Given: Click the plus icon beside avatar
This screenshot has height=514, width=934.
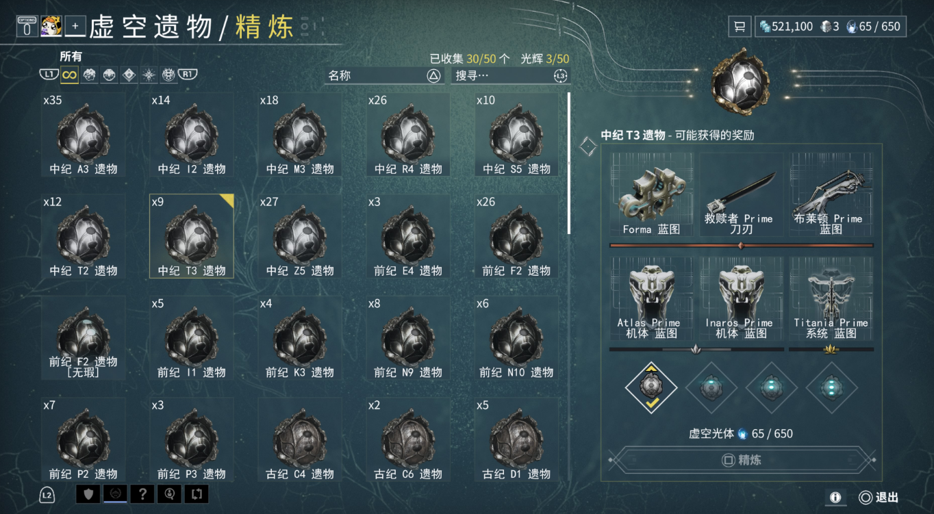Looking at the screenshot, I should coord(75,27).
